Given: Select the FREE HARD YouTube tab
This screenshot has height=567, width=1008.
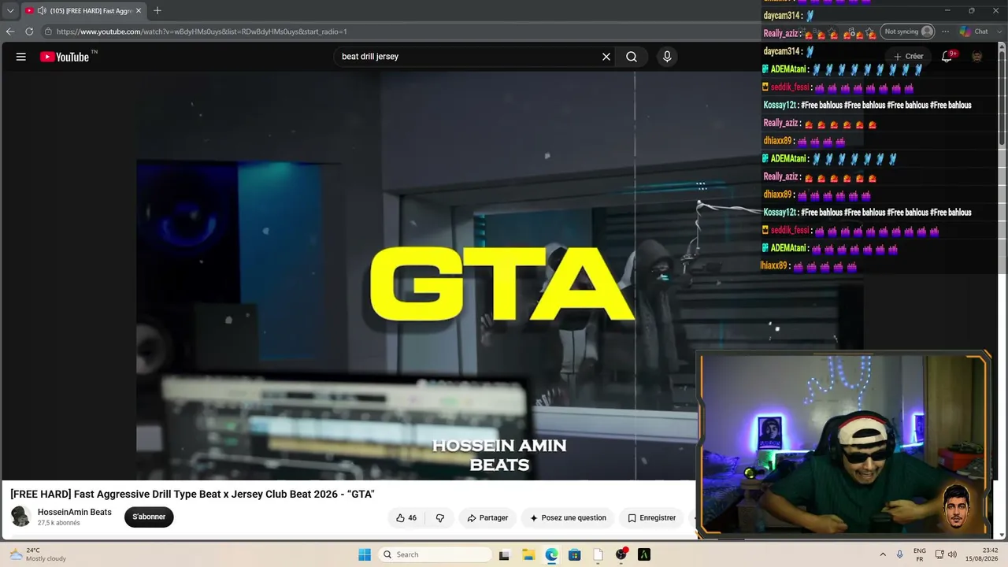Looking at the screenshot, I should pyautogui.click(x=83, y=11).
